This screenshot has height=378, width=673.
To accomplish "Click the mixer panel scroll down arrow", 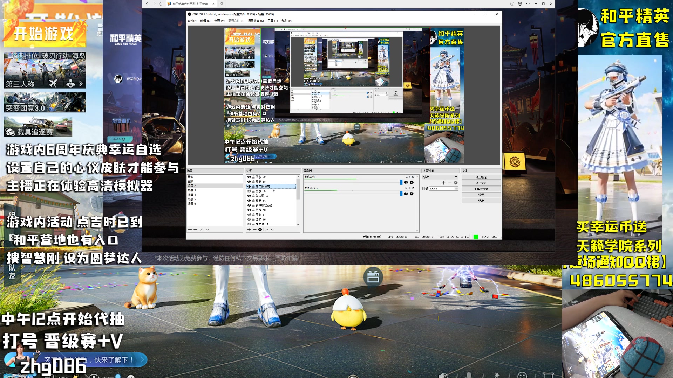I will (417, 231).
